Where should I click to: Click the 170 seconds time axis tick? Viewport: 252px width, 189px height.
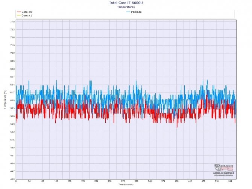click(x=83, y=181)
